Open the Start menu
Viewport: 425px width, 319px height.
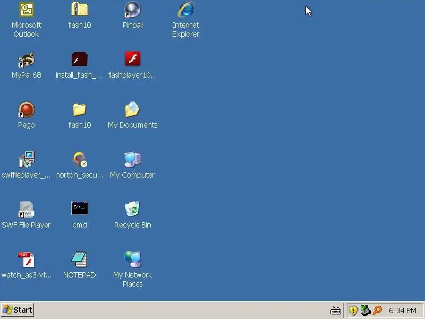coord(18,310)
